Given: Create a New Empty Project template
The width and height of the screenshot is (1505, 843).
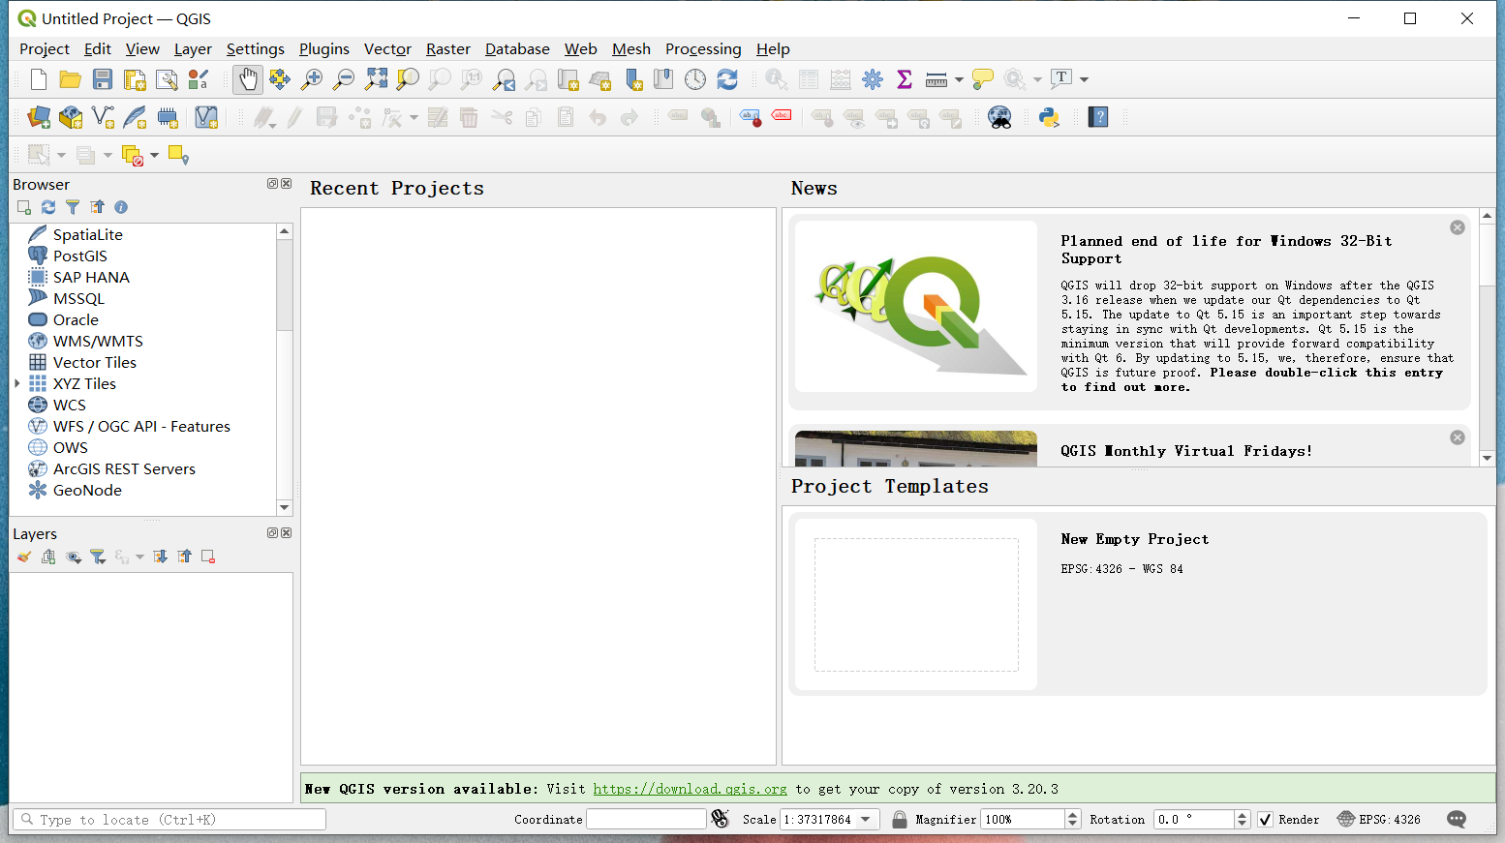Looking at the screenshot, I should coord(915,604).
